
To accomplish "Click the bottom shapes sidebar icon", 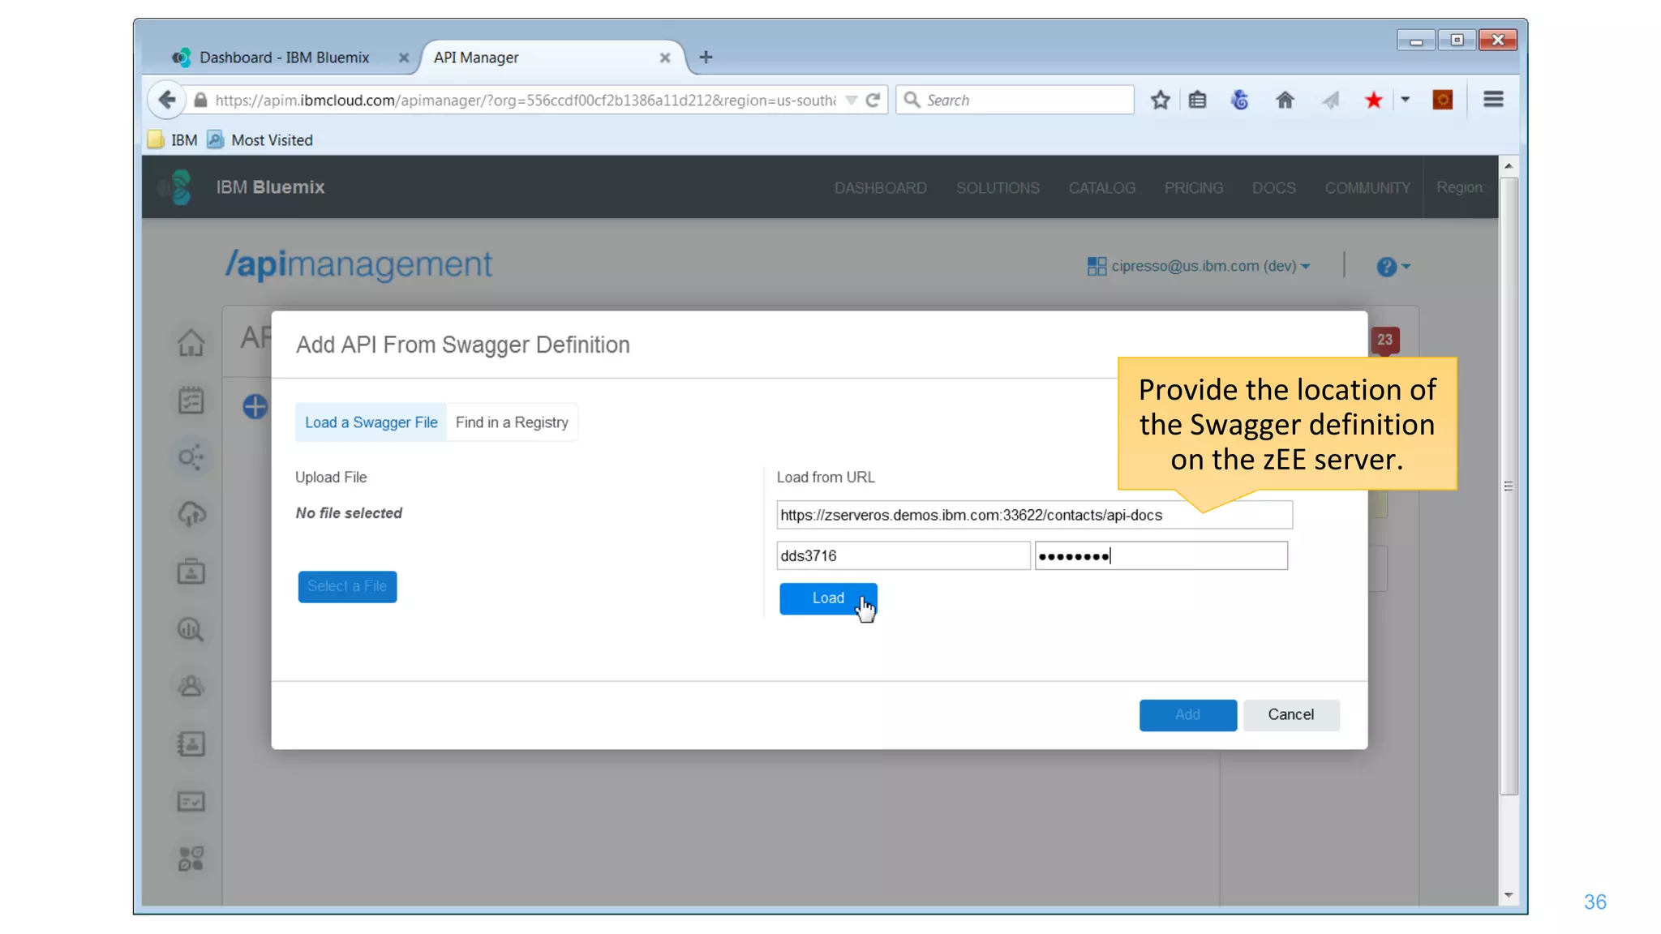I will click(191, 859).
